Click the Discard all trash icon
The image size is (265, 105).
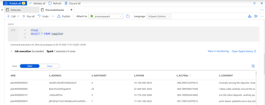tap(66, 3)
